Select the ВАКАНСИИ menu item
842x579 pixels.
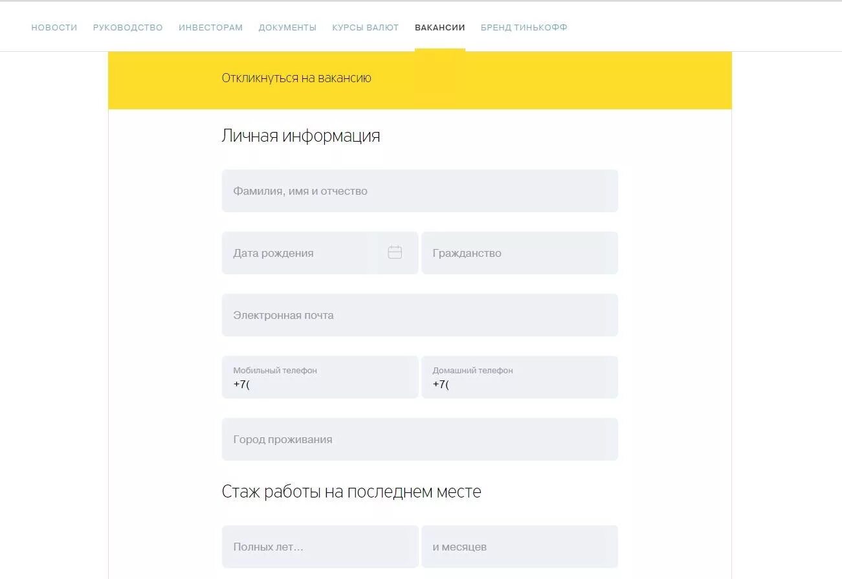439,27
